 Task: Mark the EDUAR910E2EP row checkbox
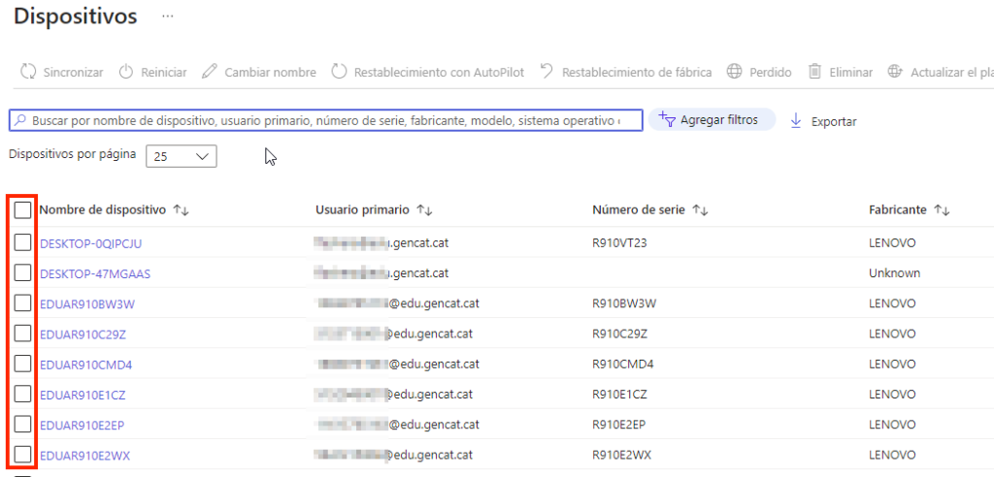pos(22,424)
